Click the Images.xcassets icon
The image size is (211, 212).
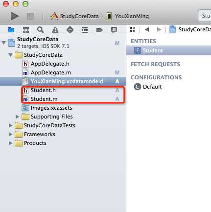coord(25,108)
